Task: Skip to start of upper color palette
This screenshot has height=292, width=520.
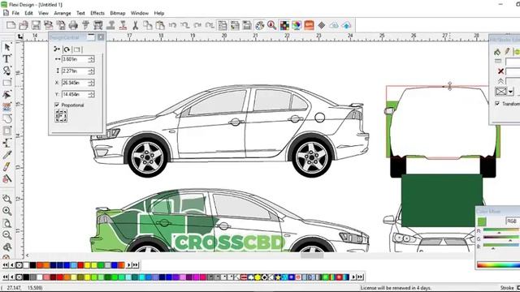Action: pos(6,265)
